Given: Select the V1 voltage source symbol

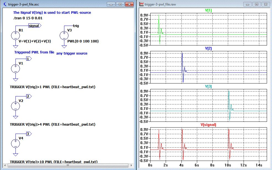Looking at the screenshot, I should pos(15,69).
